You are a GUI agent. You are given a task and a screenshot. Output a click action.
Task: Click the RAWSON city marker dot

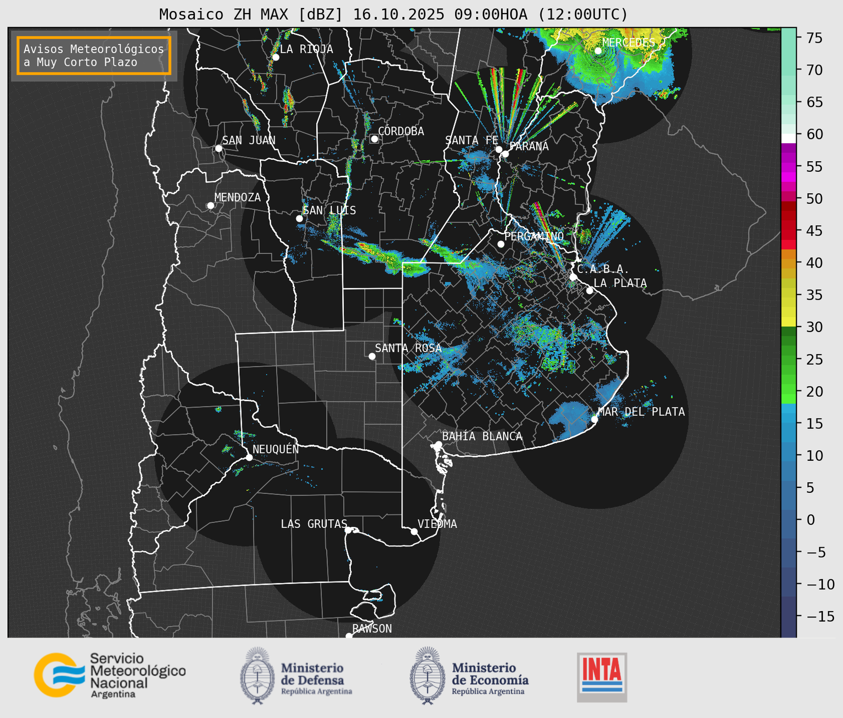[x=349, y=636]
